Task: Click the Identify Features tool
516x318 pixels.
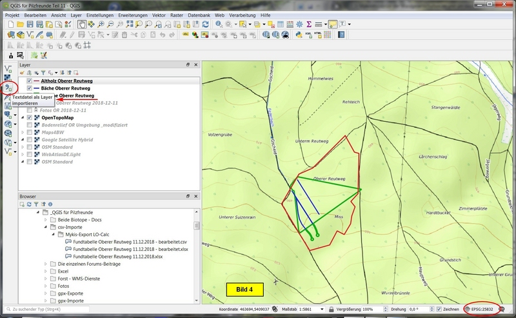Action: point(220,25)
